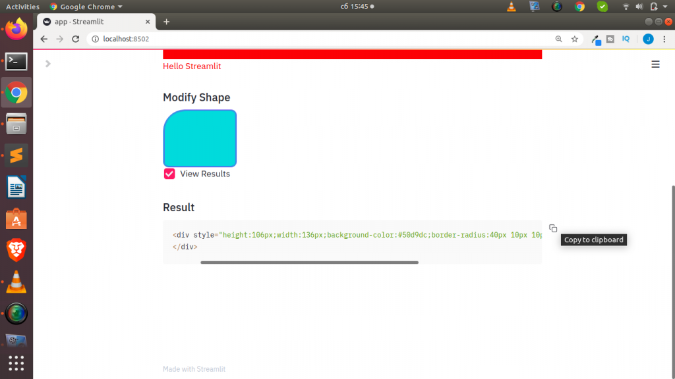Select the teal rounded rectangle shape
The image size is (675, 379).
tap(200, 138)
